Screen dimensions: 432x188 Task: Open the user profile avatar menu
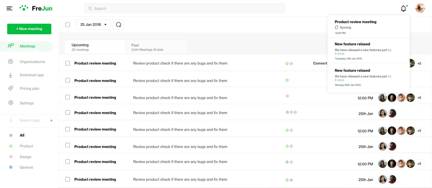[x=420, y=8]
